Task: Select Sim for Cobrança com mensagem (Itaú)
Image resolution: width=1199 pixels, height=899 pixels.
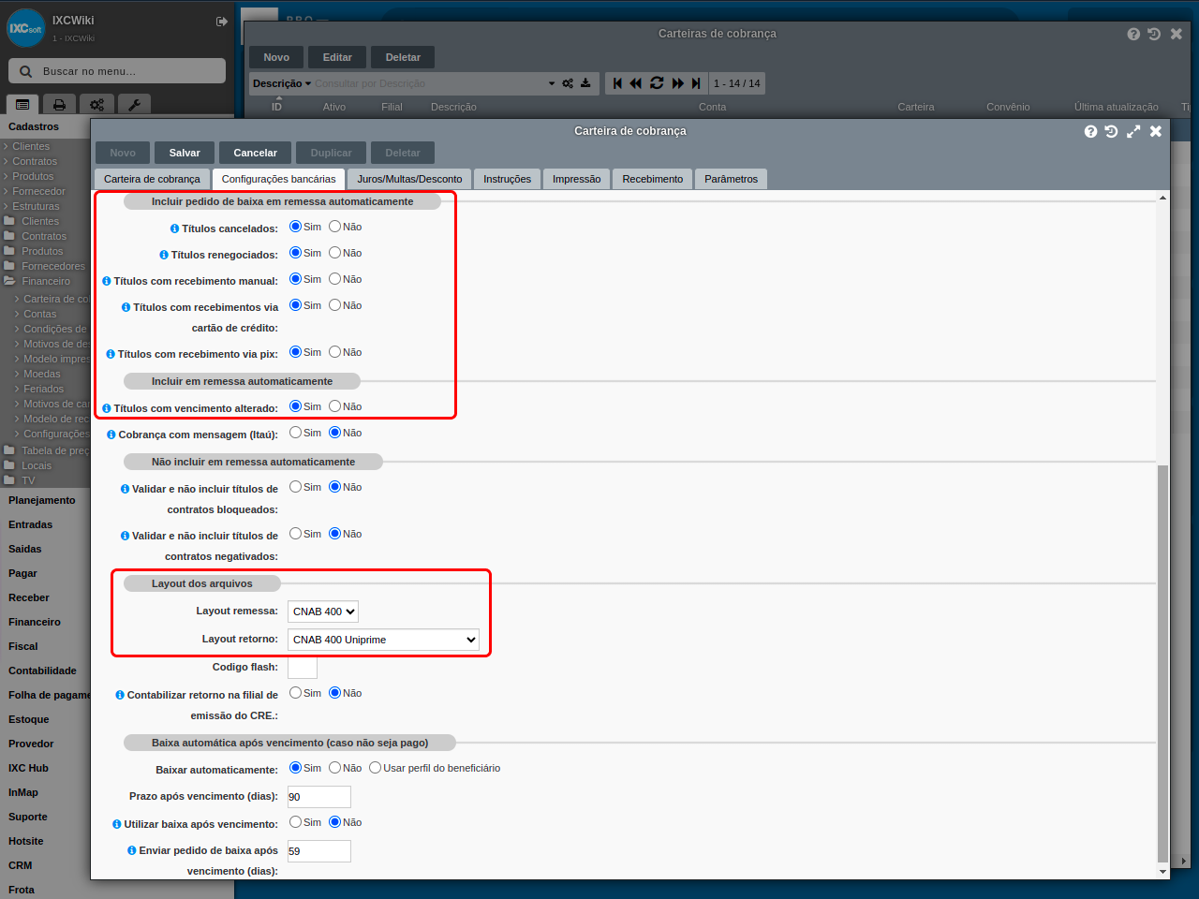Action: 295,433
